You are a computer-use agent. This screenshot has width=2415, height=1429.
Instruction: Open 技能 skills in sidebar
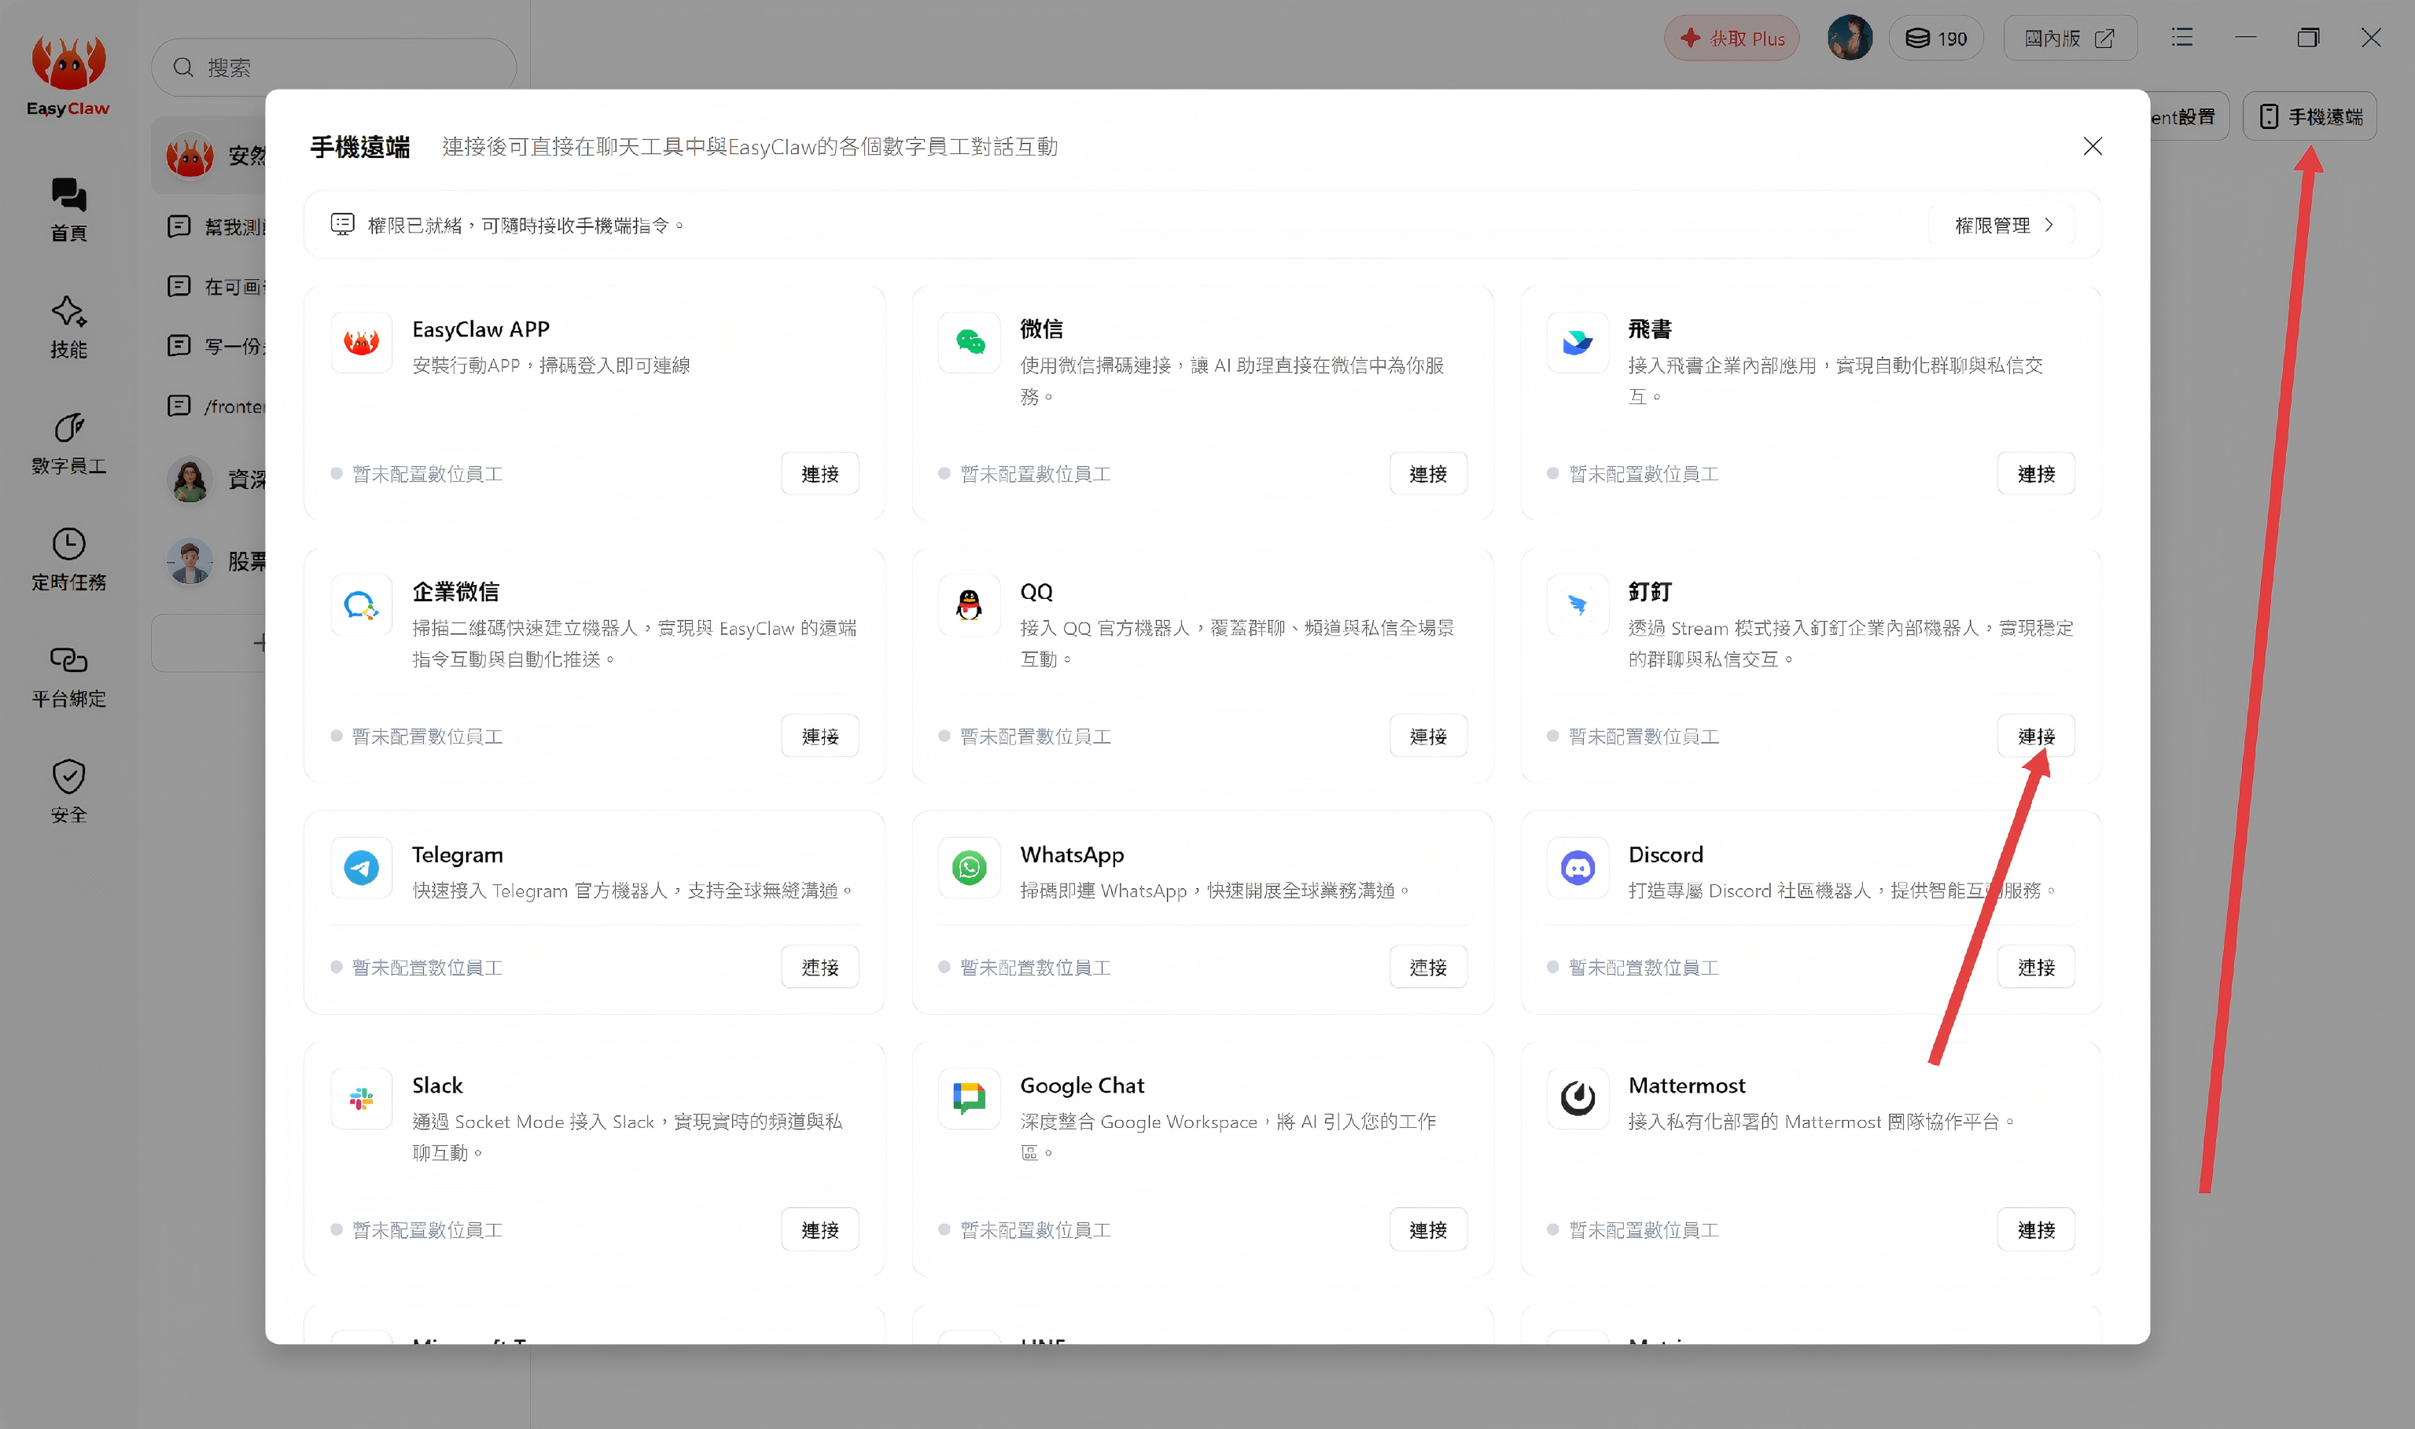click(68, 328)
